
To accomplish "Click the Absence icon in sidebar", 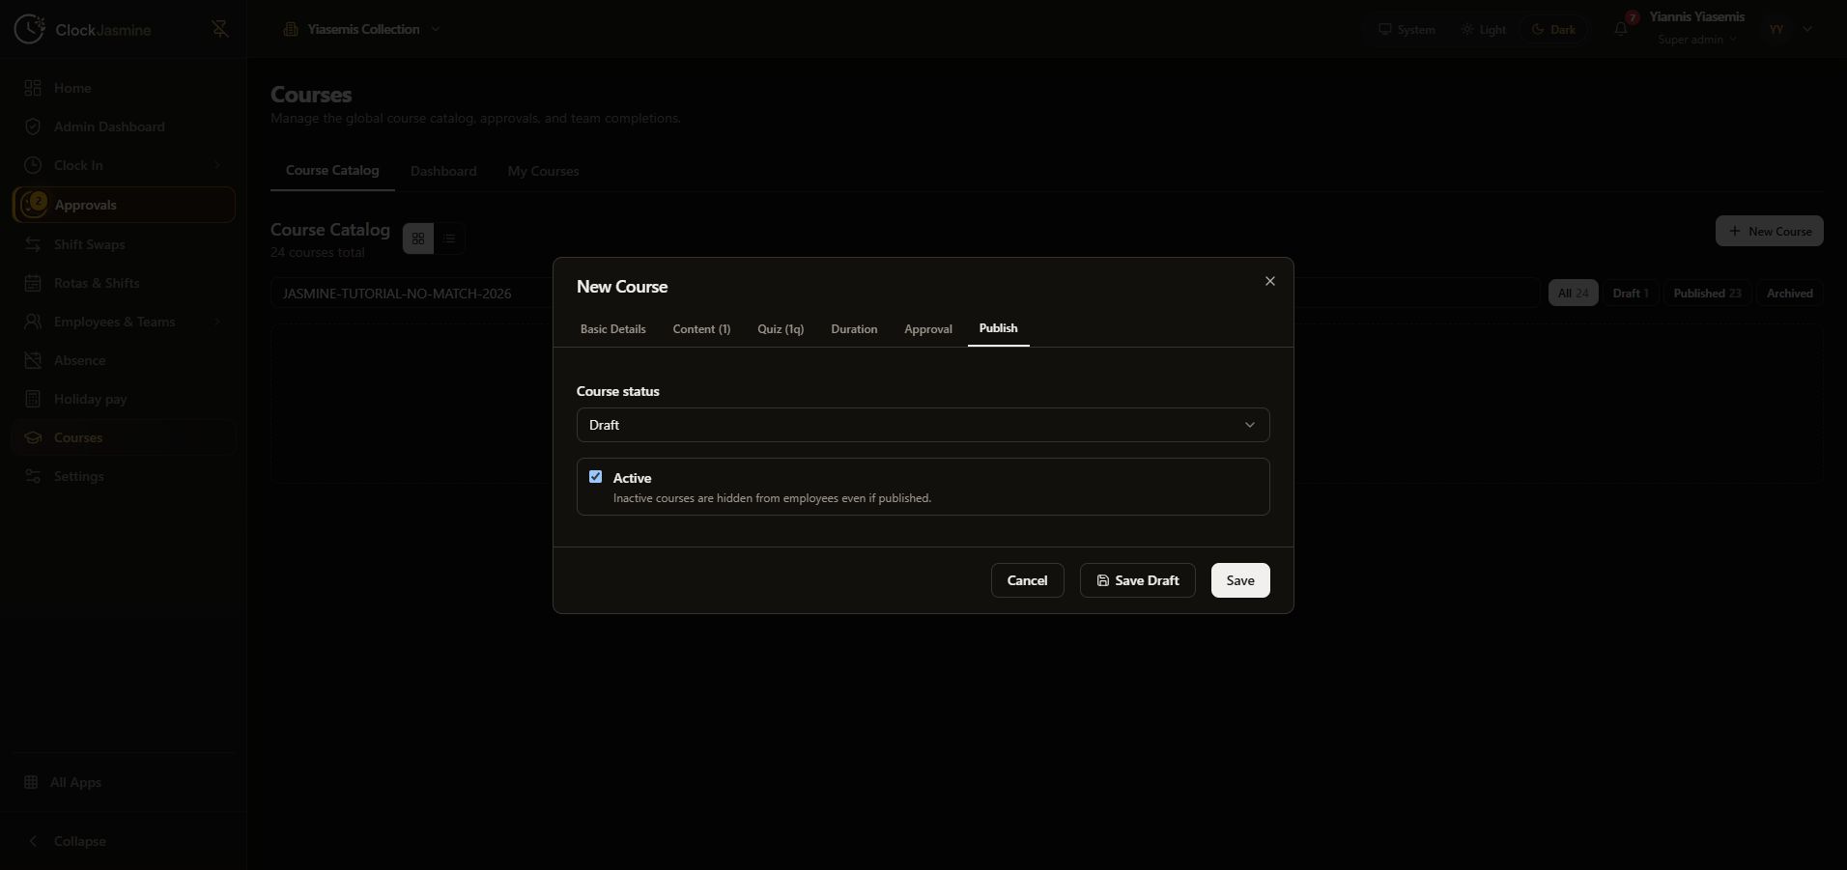I will 33,360.
